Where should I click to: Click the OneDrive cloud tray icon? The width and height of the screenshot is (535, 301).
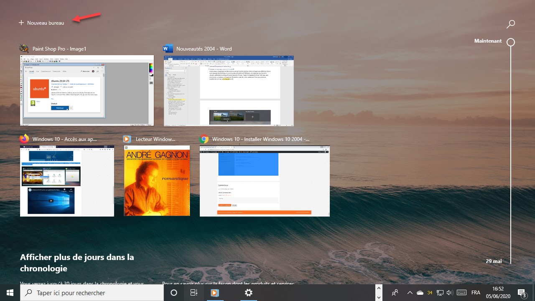[x=420, y=293]
